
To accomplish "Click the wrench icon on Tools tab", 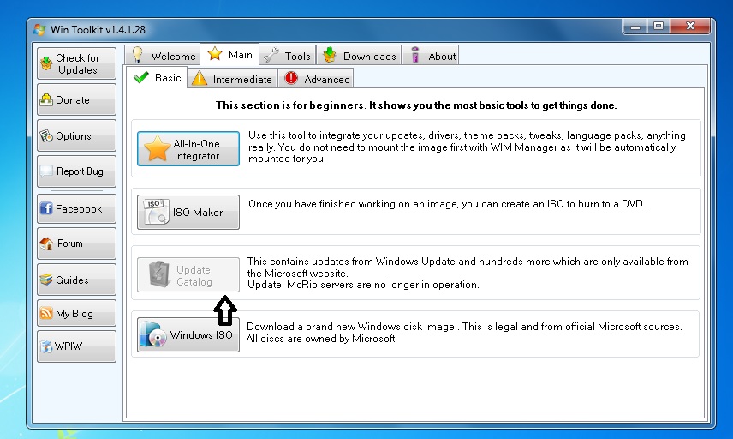I will [271, 55].
